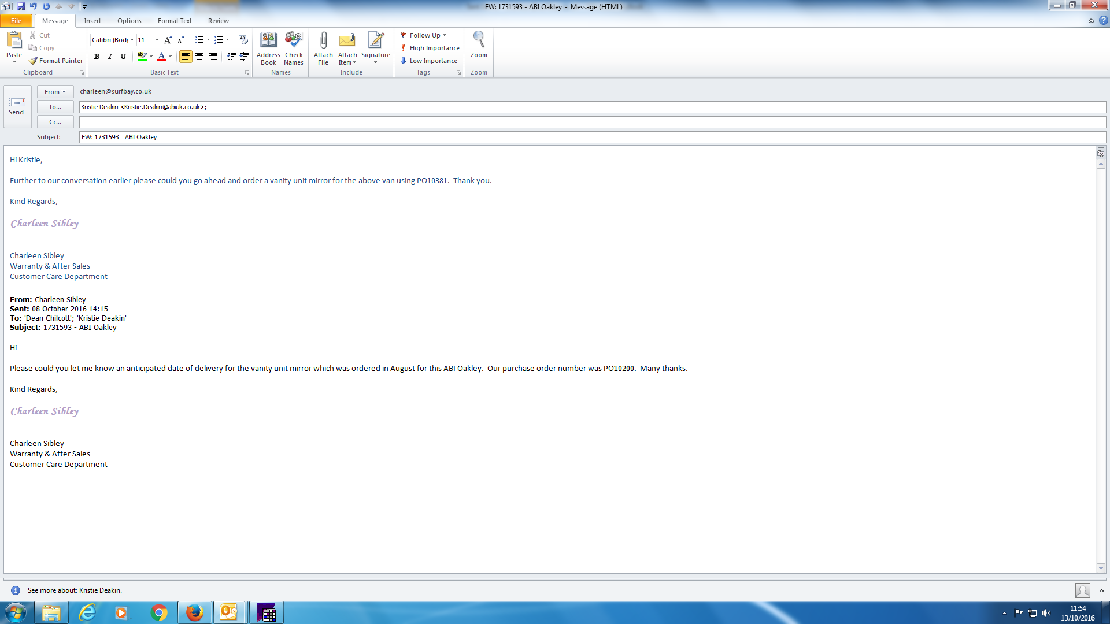Open the Zoom magnifier tool
The width and height of the screenshot is (1110, 624).
click(479, 45)
